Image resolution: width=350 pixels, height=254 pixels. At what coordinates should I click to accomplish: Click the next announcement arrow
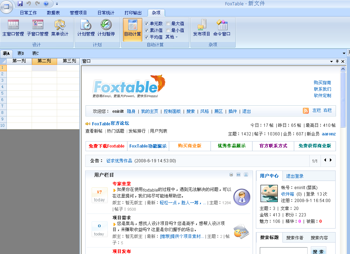(x=331, y=160)
